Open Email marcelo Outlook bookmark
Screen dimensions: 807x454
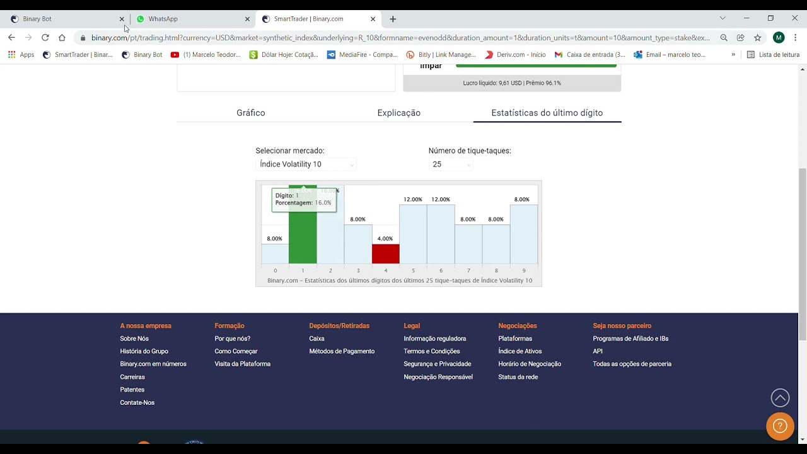tap(670, 55)
